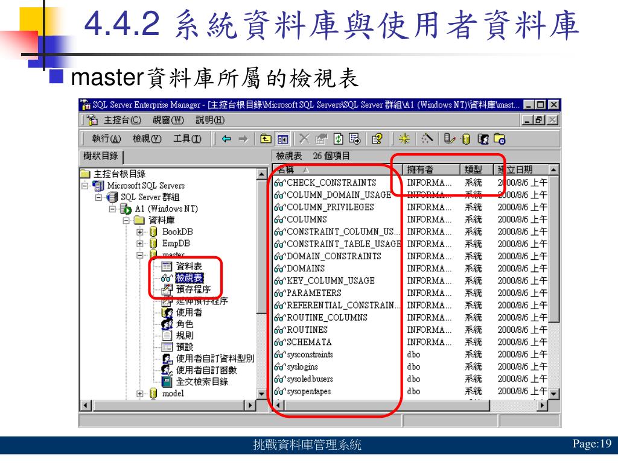The width and height of the screenshot is (618, 463).
Task: Sort by the 擁有者 column header
Action: (x=432, y=169)
